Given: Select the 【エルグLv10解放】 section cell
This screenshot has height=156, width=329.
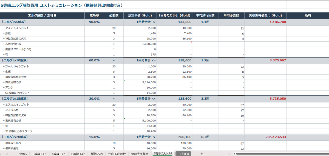Looking at the screenshot, I should 42,60.
